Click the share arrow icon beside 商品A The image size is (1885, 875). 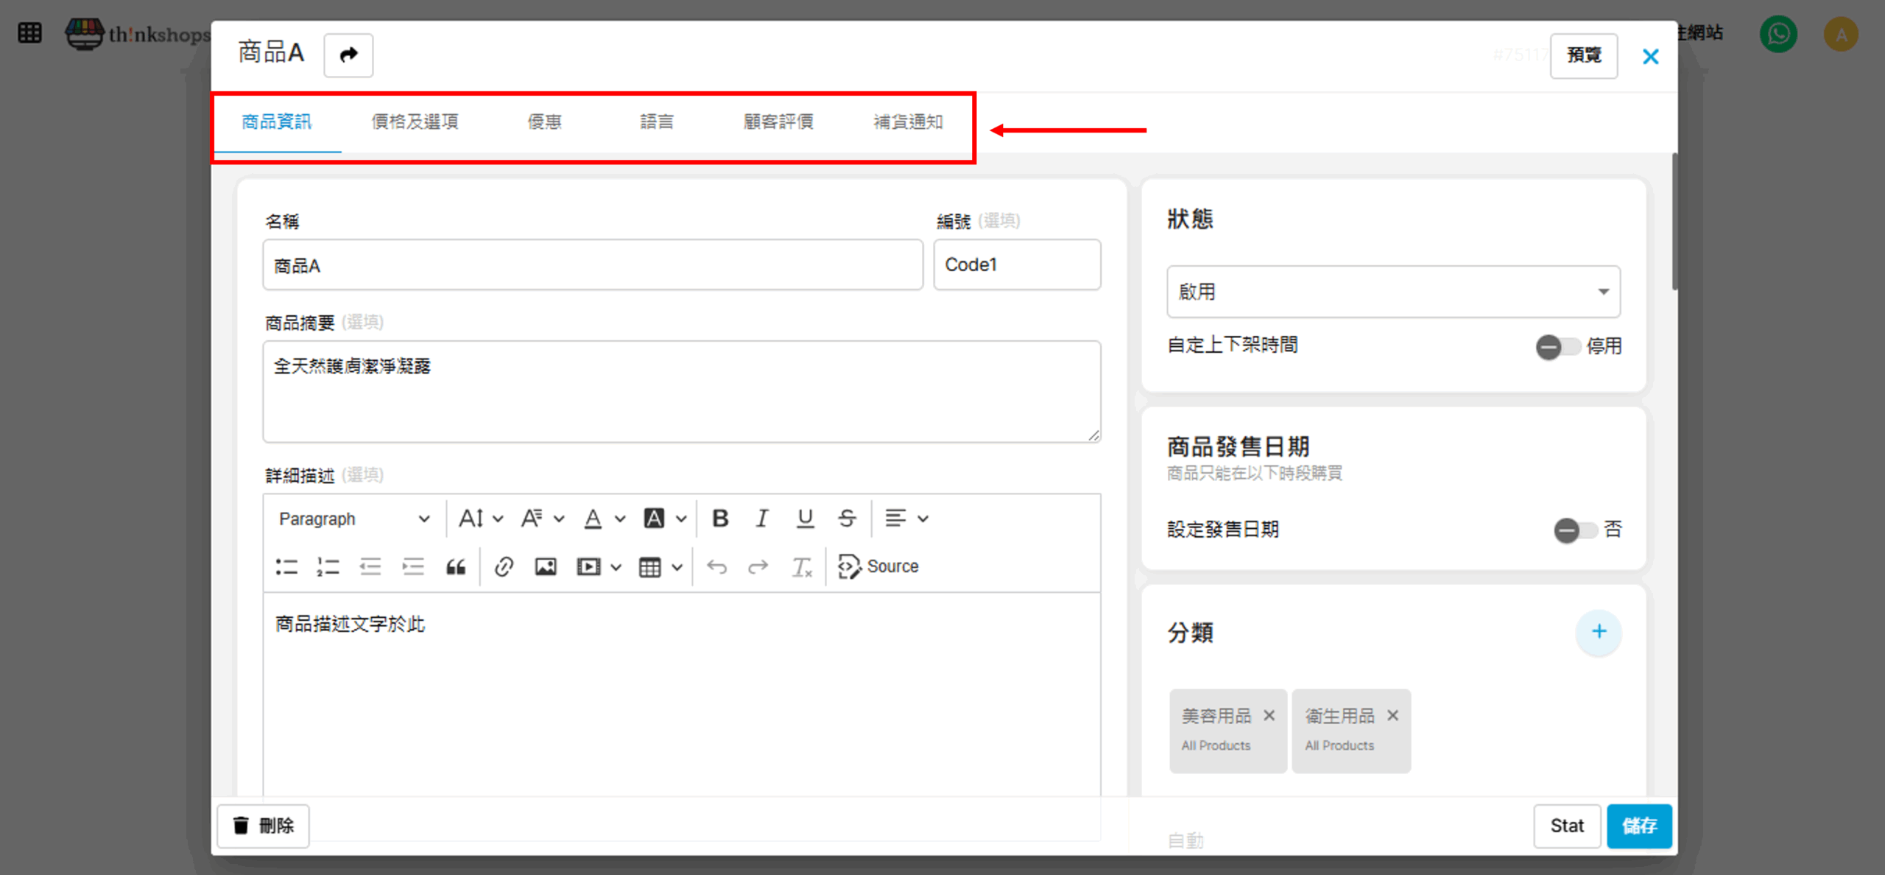(348, 55)
